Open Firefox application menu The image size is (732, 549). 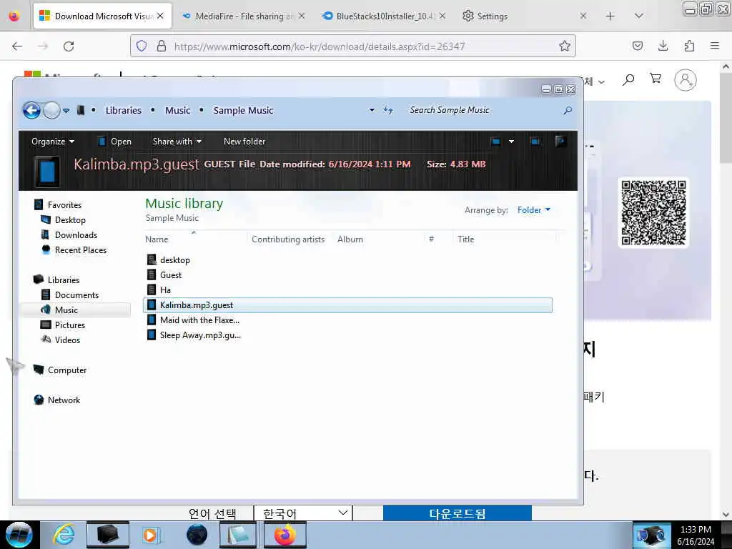(x=715, y=46)
